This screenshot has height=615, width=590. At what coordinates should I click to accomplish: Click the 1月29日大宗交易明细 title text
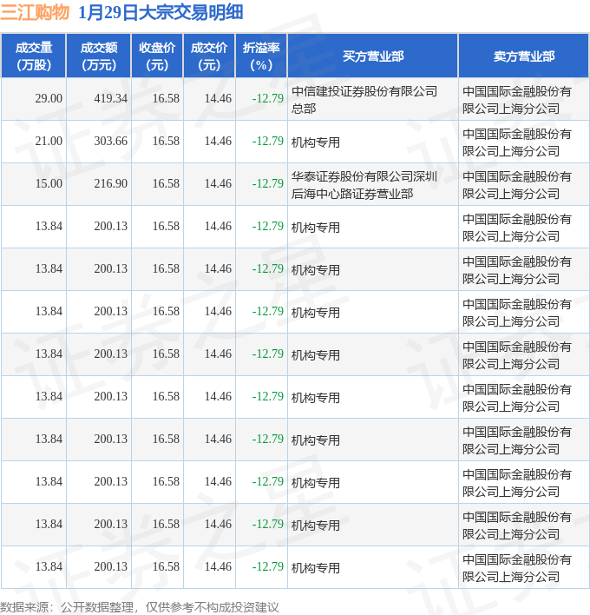[x=161, y=12]
